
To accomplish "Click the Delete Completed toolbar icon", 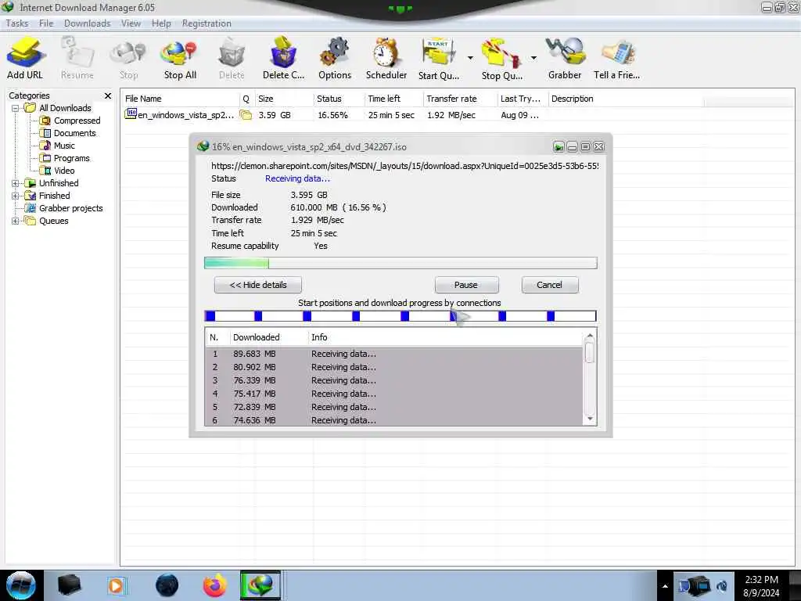I will (283, 58).
